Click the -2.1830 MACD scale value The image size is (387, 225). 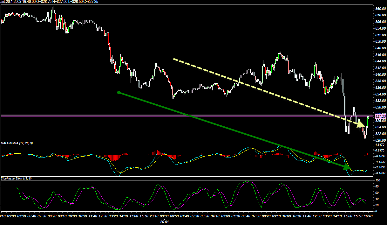[x=380, y=167]
